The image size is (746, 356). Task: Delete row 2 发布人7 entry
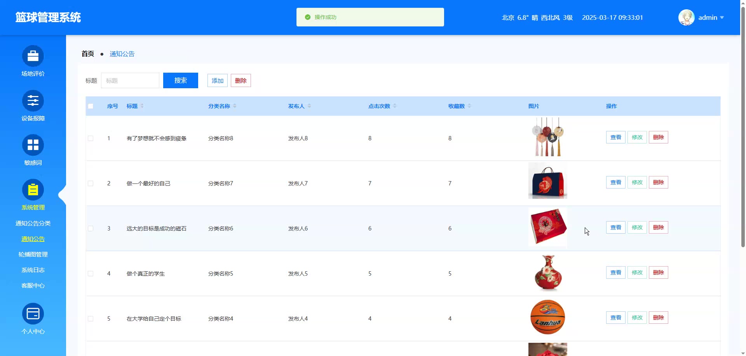click(x=659, y=182)
